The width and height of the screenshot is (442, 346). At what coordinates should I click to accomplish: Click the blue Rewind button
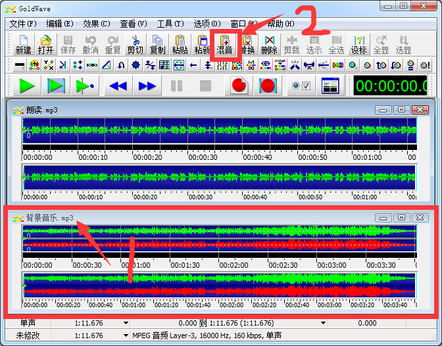118,86
